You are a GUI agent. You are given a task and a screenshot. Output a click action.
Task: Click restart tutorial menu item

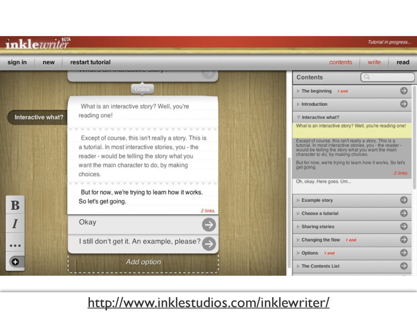[90, 62]
